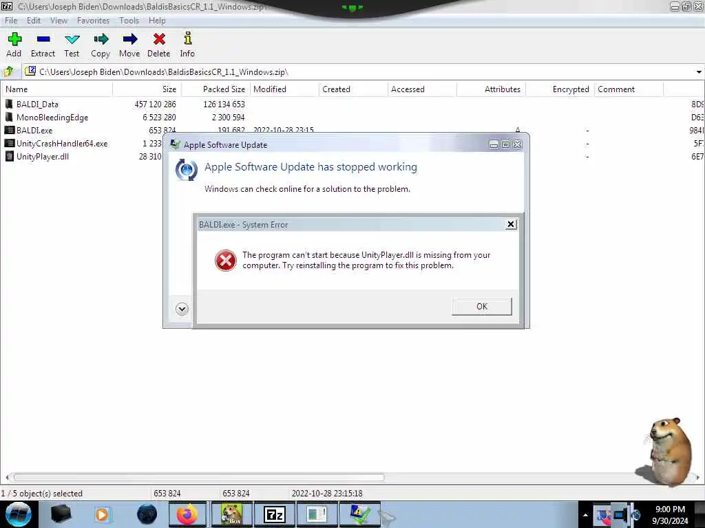Viewport: 705px width, 528px height.
Task: Open the Favorites menu
Action: coord(93,20)
